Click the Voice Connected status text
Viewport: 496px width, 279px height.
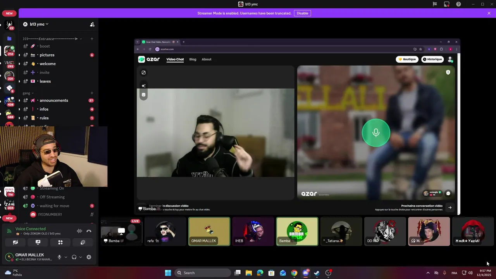pos(30,229)
